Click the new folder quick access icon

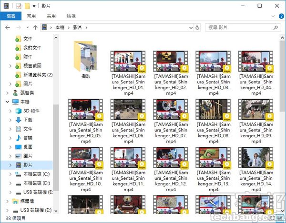27,6
